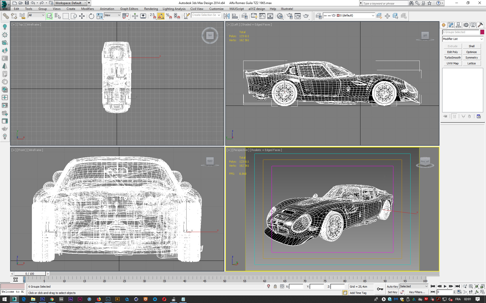This screenshot has width=486, height=303.
Task: Click the Key Filters... button
Action: 417,292
